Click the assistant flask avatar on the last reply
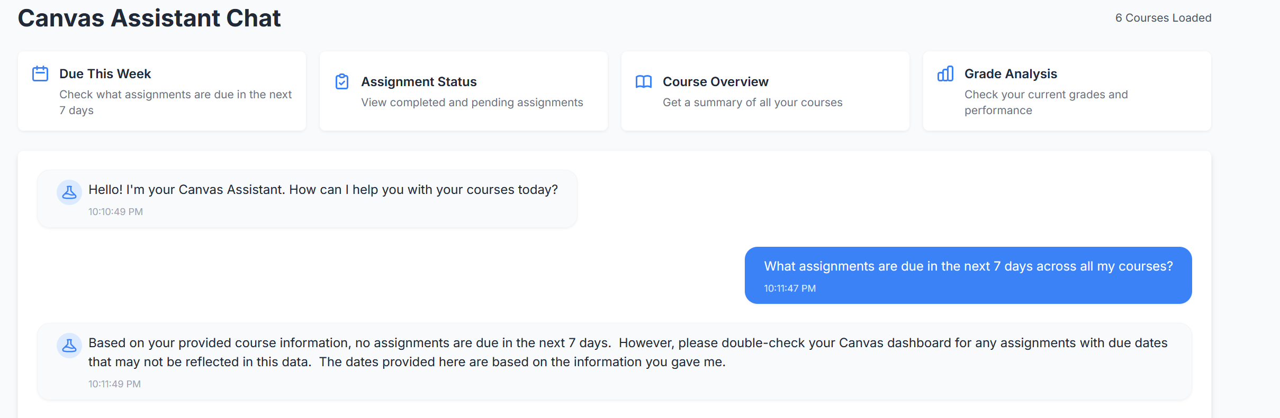Viewport: 1280px width, 418px height. (69, 346)
